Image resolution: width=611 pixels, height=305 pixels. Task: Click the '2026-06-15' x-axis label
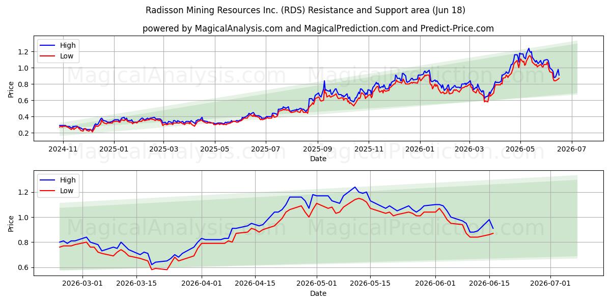[x=490, y=284]
